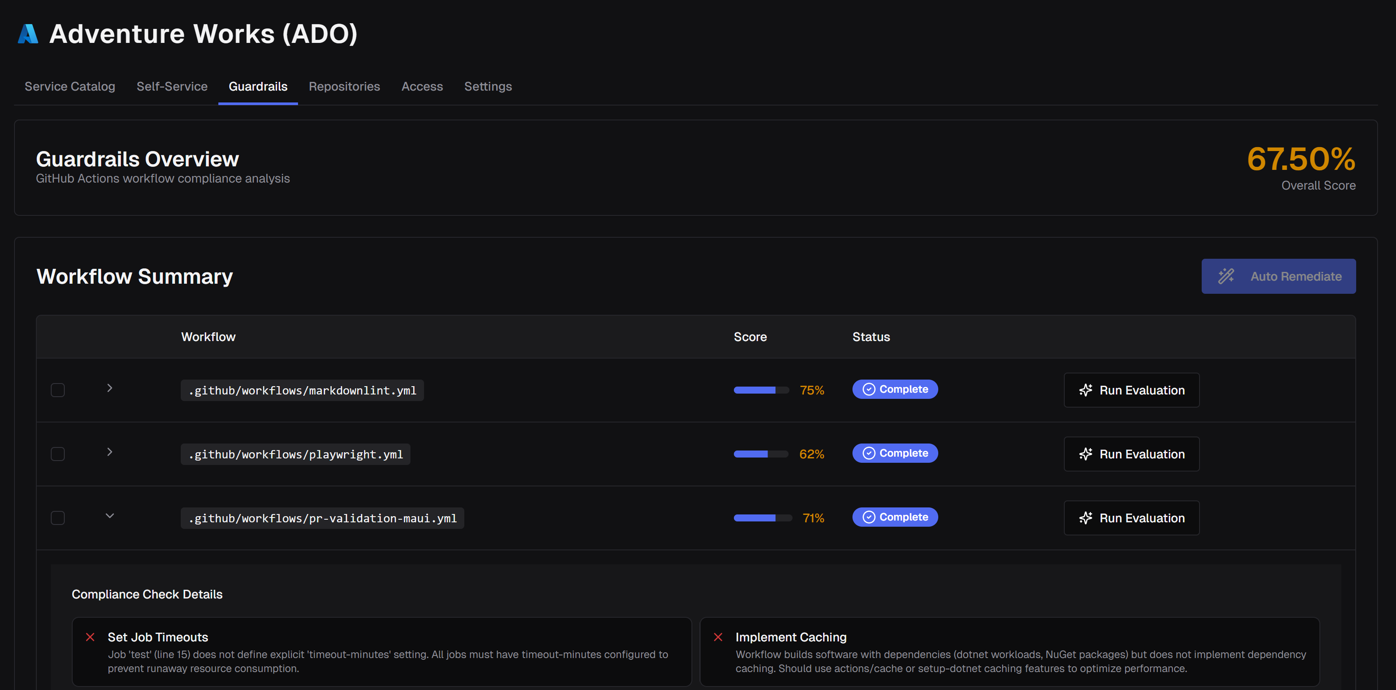Click the red X icon on Implement Caching
Screen dimensions: 1396x690
tap(718, 637)
